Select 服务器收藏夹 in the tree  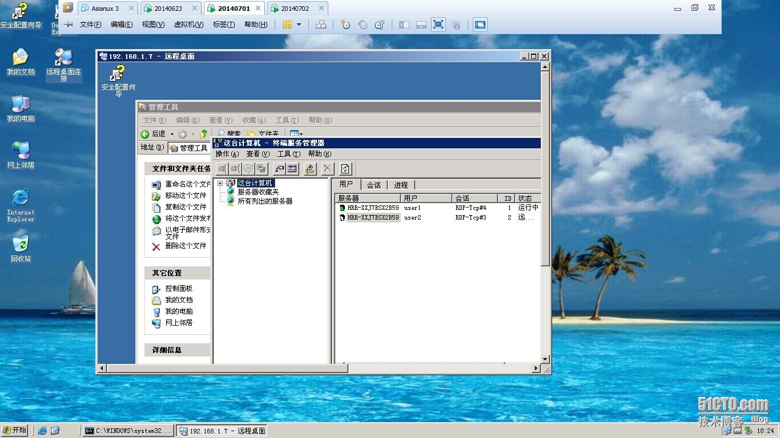[x=258, y=192]
